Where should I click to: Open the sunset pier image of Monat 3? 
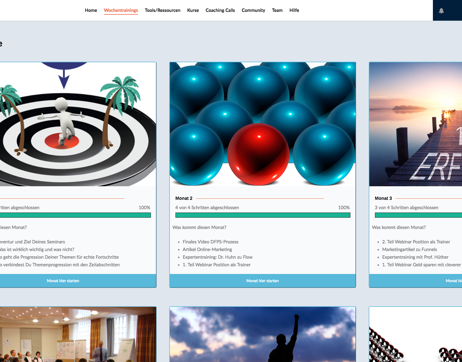pyautogui.click(x=416, y=124)
